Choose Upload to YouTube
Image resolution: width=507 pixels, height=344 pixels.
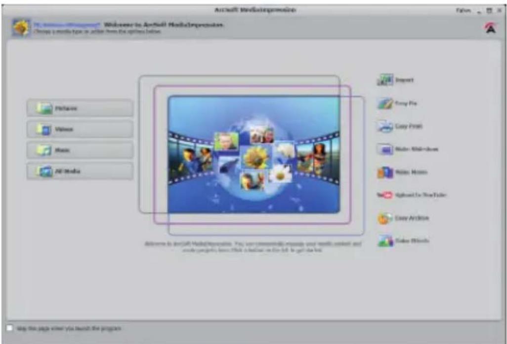(x=412, y=195)
